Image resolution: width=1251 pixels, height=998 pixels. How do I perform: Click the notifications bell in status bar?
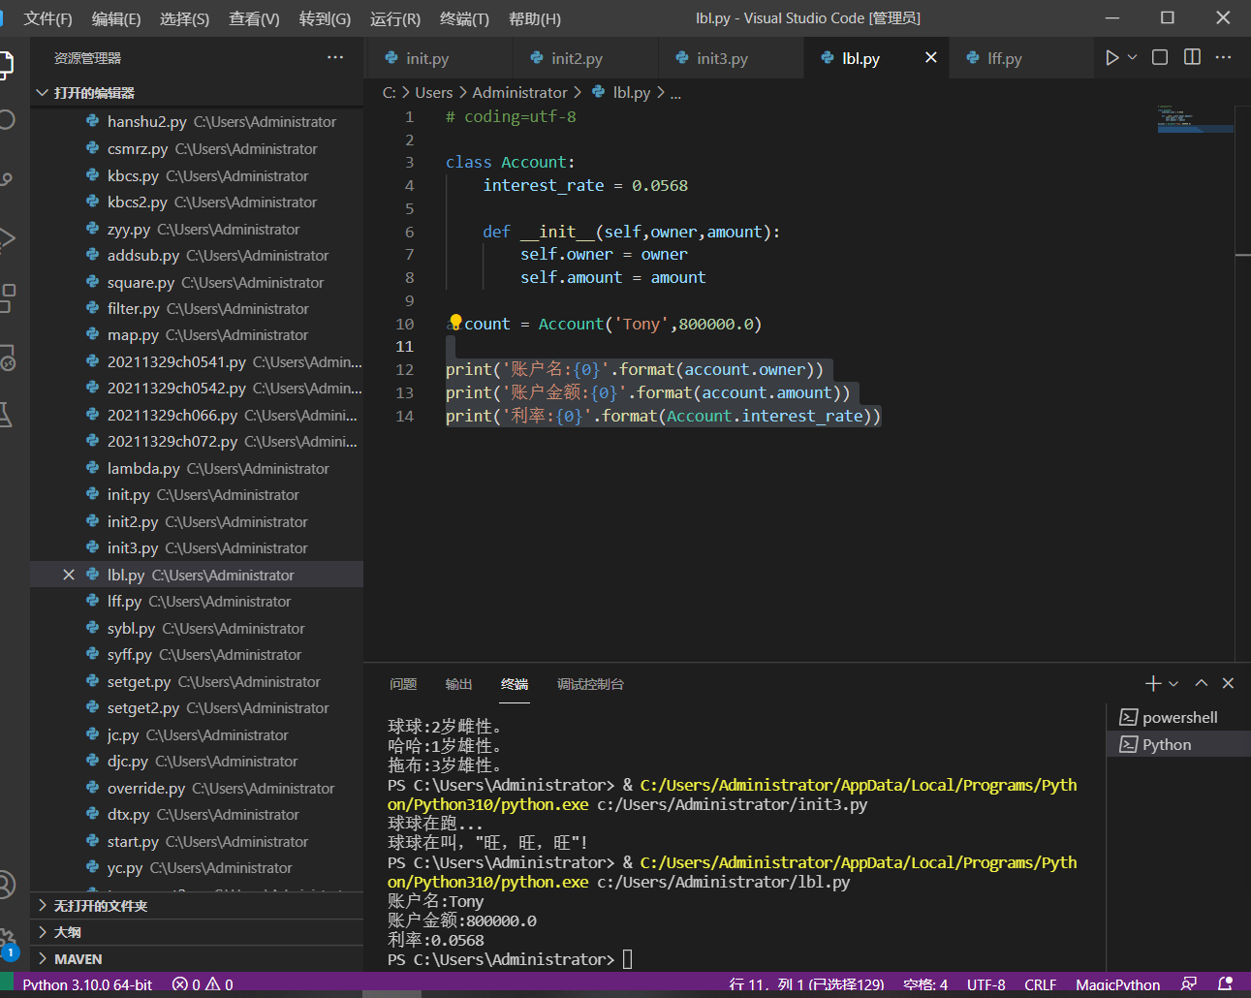pos(1225,984)
